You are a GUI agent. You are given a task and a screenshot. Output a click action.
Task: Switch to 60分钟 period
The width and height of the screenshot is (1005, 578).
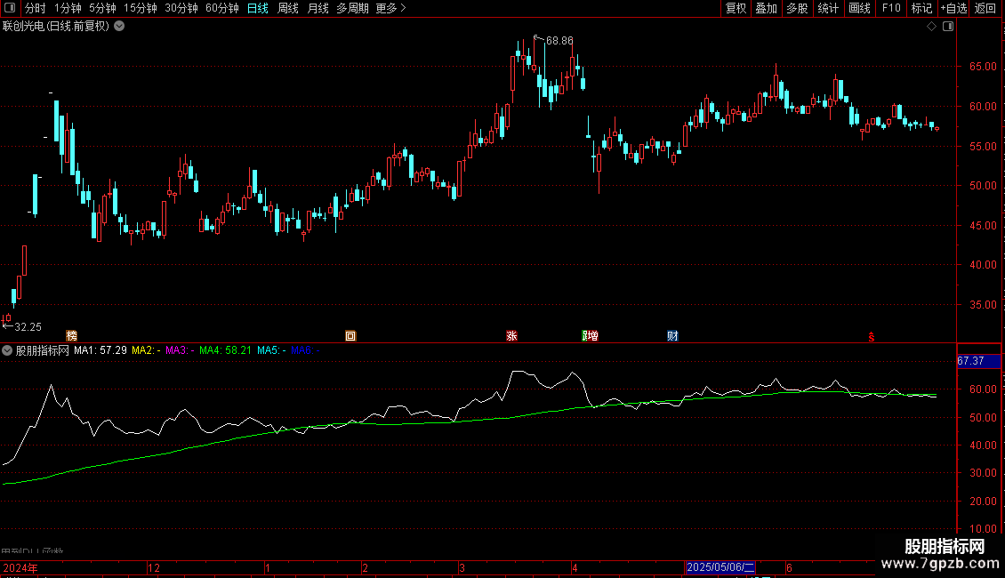click(222, 8)
